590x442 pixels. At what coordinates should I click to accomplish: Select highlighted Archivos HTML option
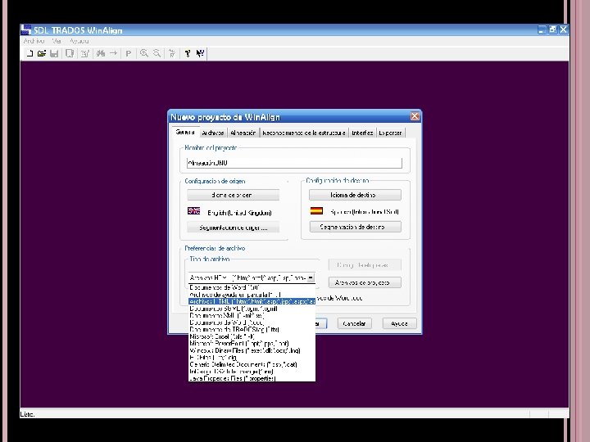click(x=252, y=301)
